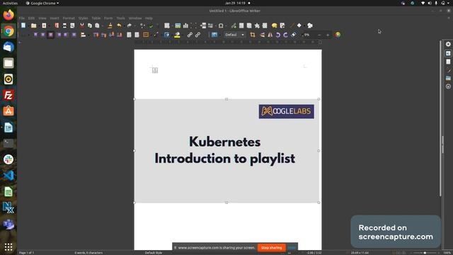453x255 pixels.
Task: Open Visual Studio Code from the dock
Action: coord(8,176)
